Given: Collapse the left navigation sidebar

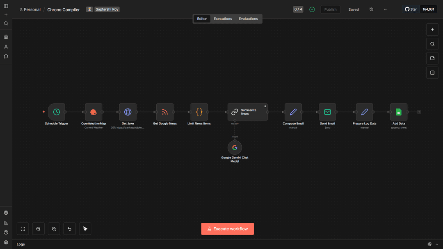Looking at the screenshot, I should pos(6,6).
